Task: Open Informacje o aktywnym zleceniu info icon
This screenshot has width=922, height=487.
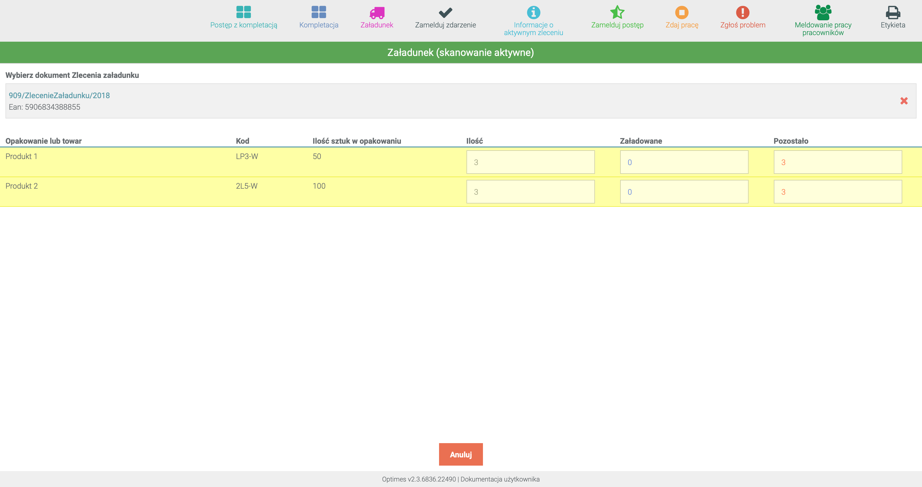Action: coord(533,13)
